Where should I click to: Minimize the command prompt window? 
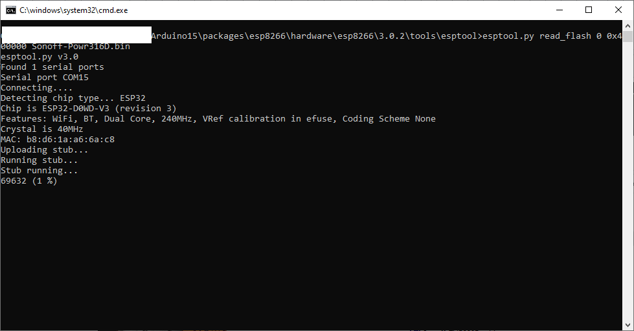click(x=560, y=10)
